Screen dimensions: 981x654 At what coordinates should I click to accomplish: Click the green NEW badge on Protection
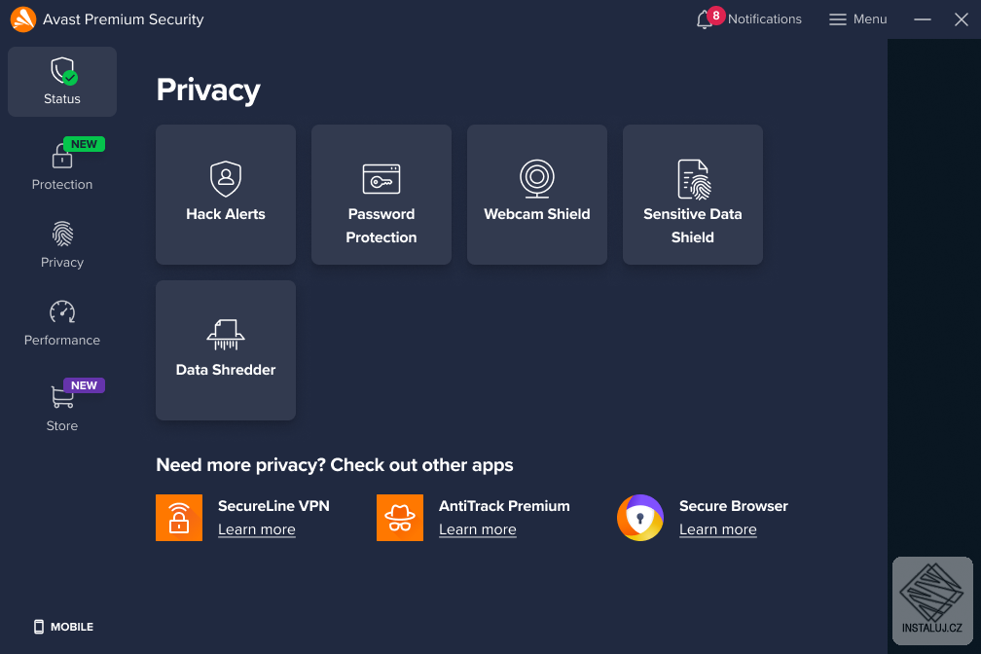tap(84, 144)
